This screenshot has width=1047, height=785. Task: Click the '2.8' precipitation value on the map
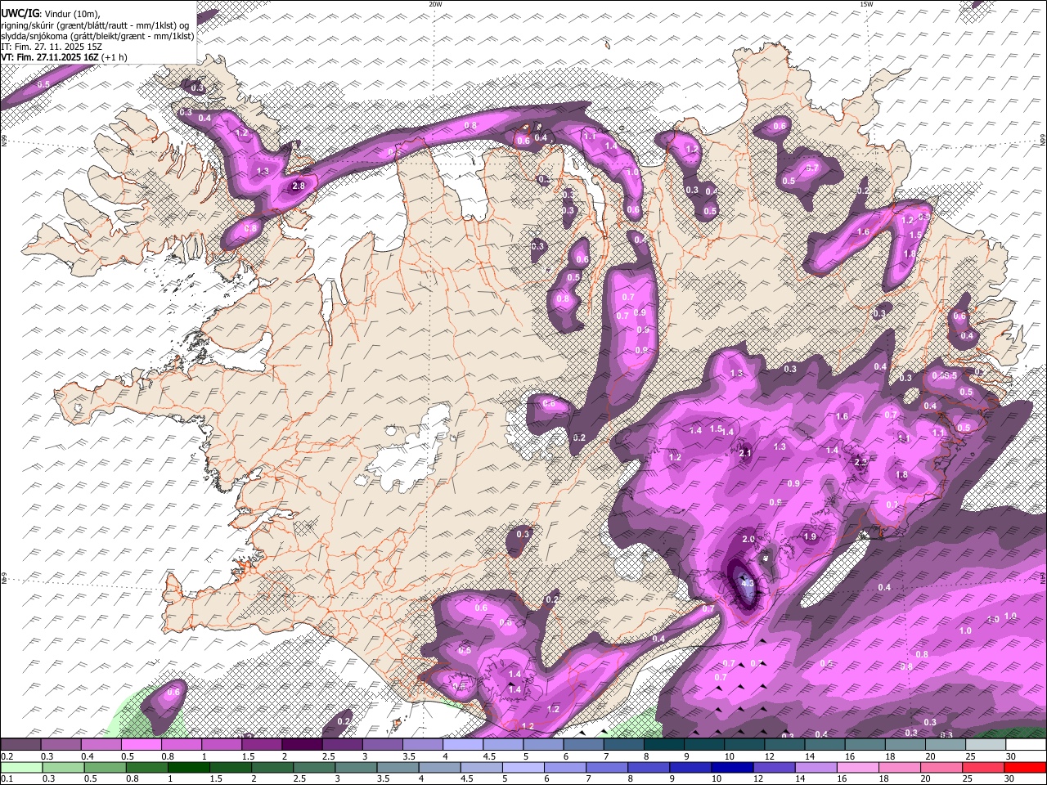pyautogui.click(x=299, y=186)
